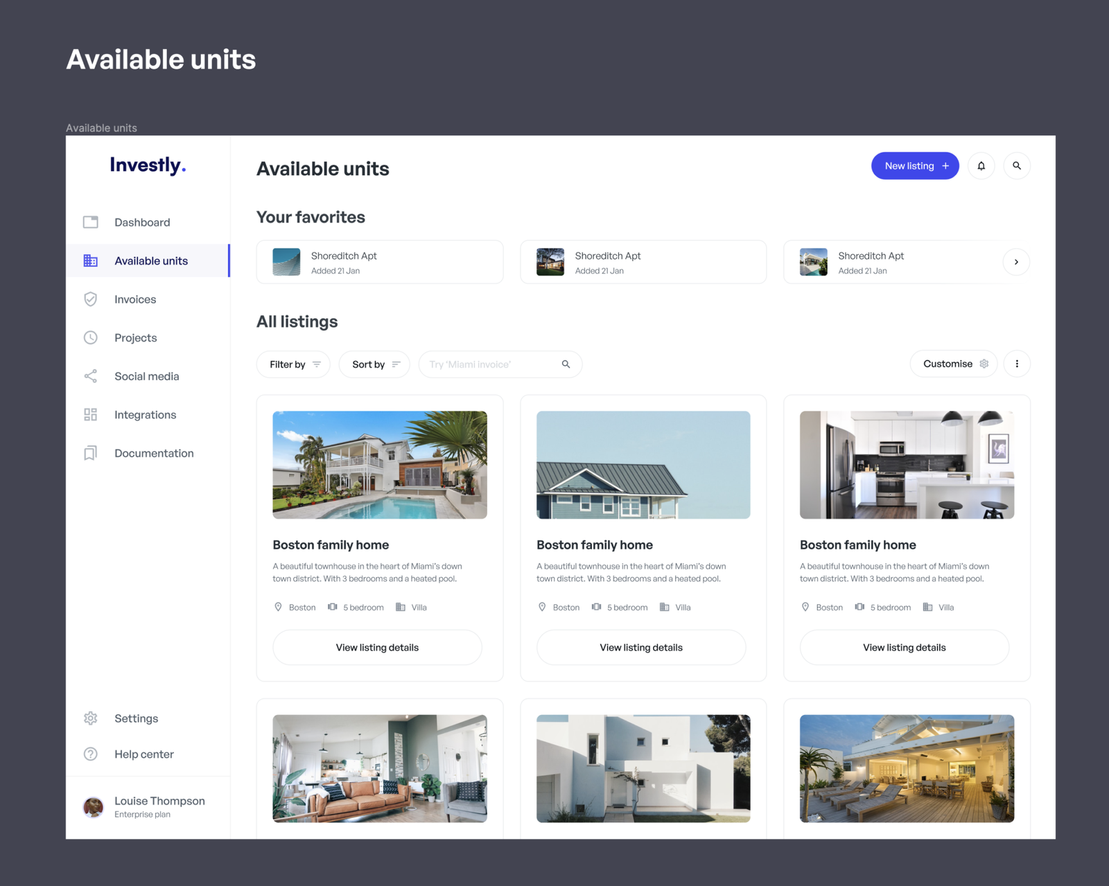Screen dimensions: 1109x886
Task: Click the Invoices shield icon
Action: click(x=91, y=299)
